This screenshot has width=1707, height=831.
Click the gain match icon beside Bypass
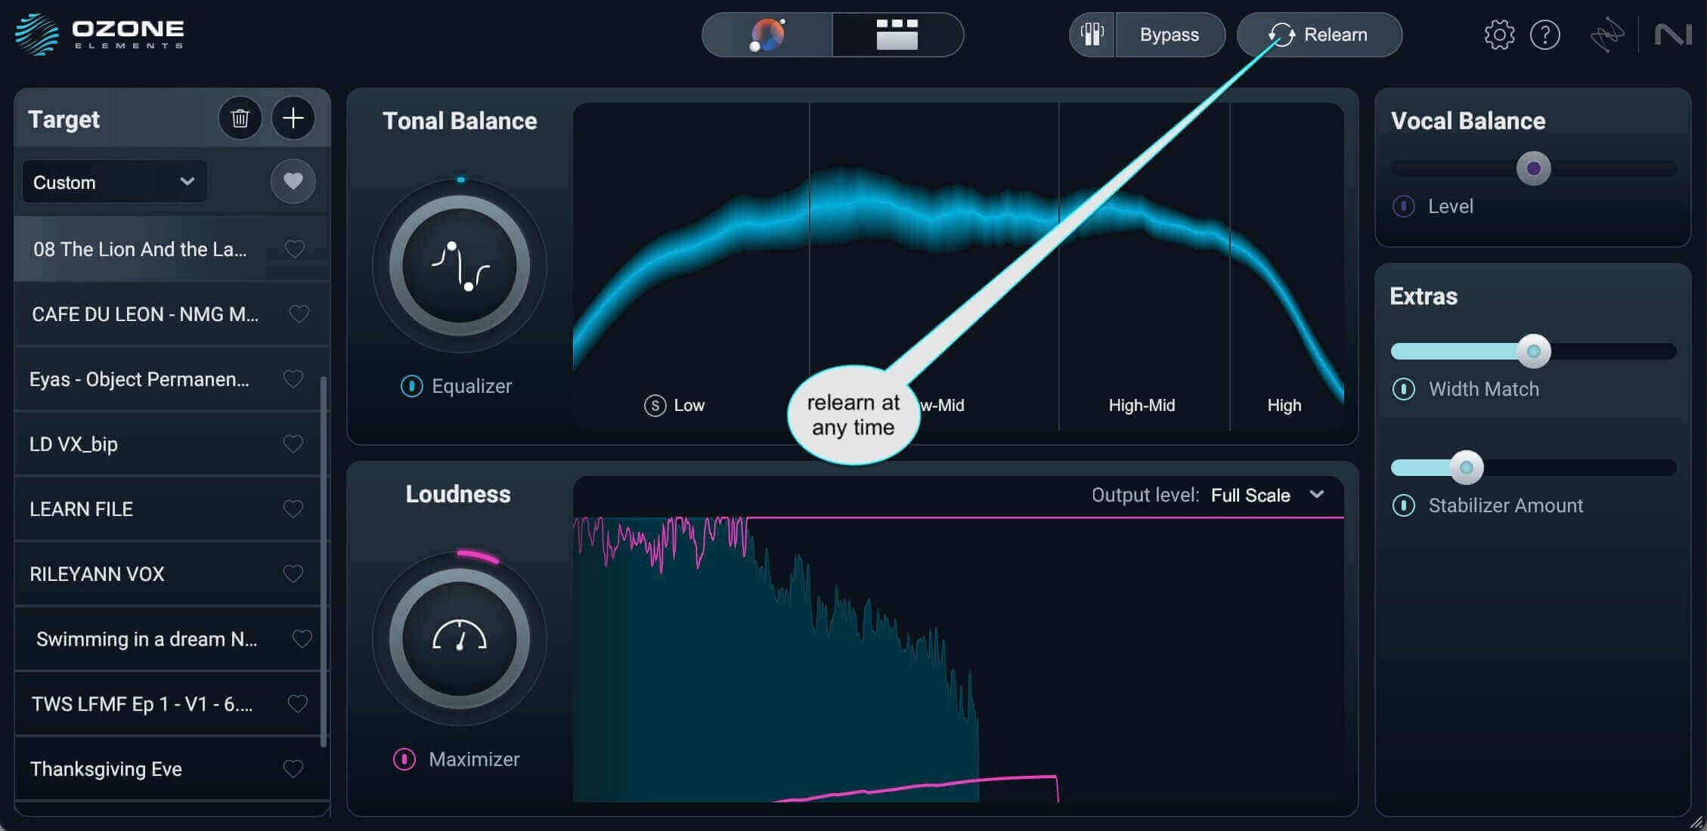[1092, 35]
